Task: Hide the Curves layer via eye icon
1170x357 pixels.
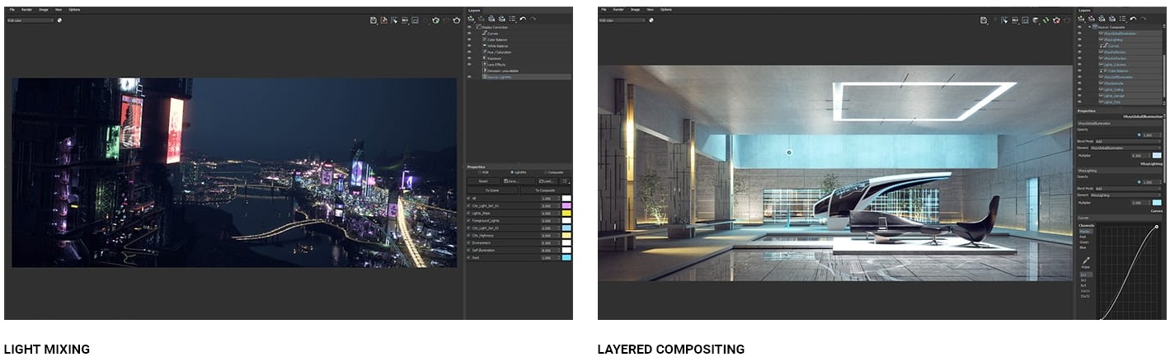Action: pos(469,34)
